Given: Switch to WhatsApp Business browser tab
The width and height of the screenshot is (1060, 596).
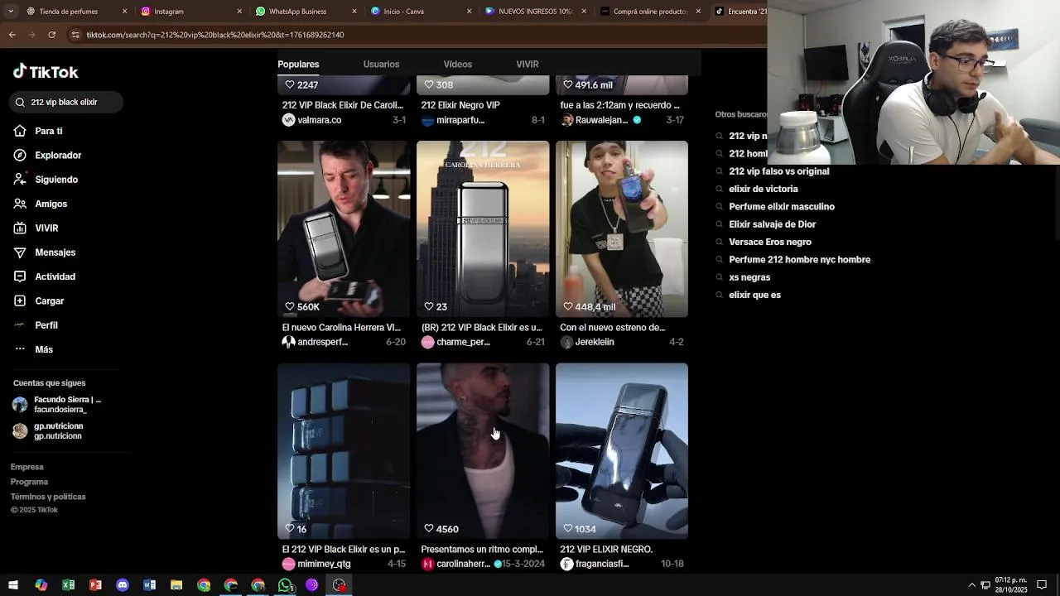Looking at the screenshot, I should (306, 12).
